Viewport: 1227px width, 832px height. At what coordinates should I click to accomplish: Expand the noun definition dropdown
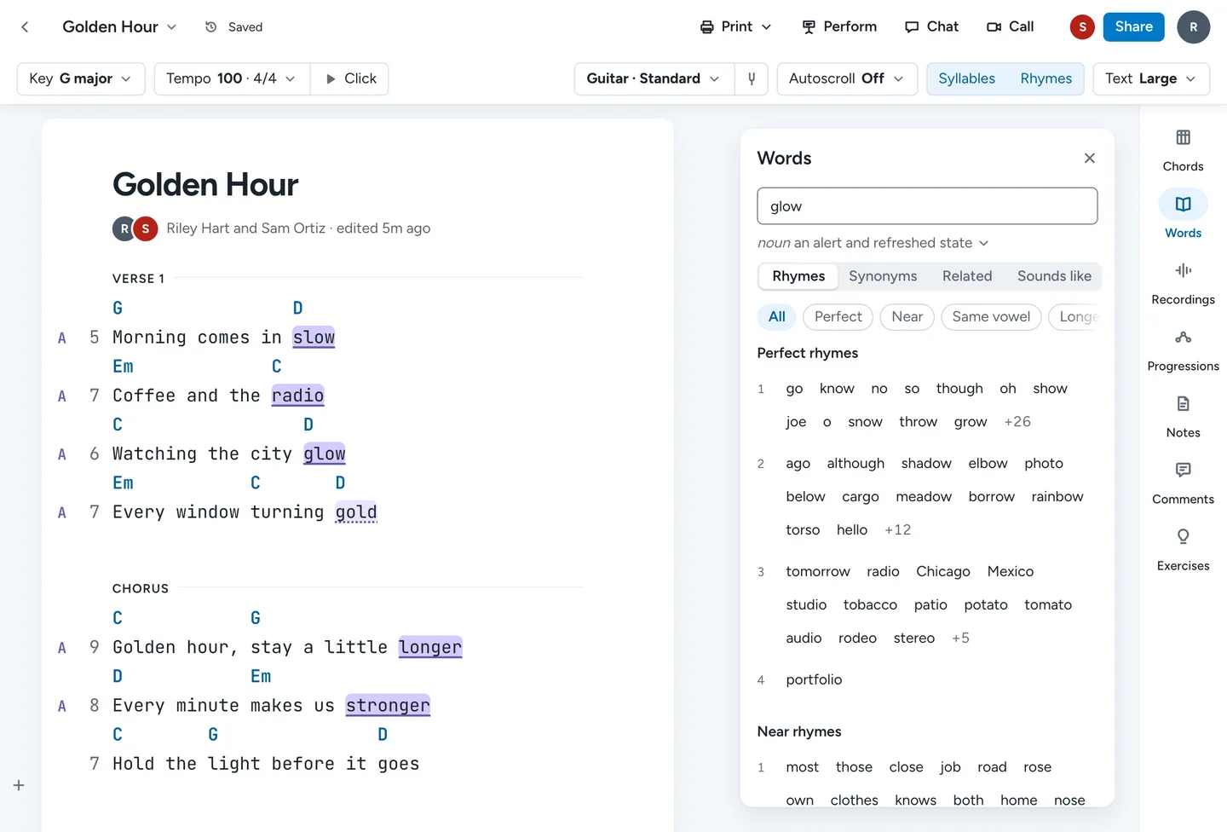873,243
